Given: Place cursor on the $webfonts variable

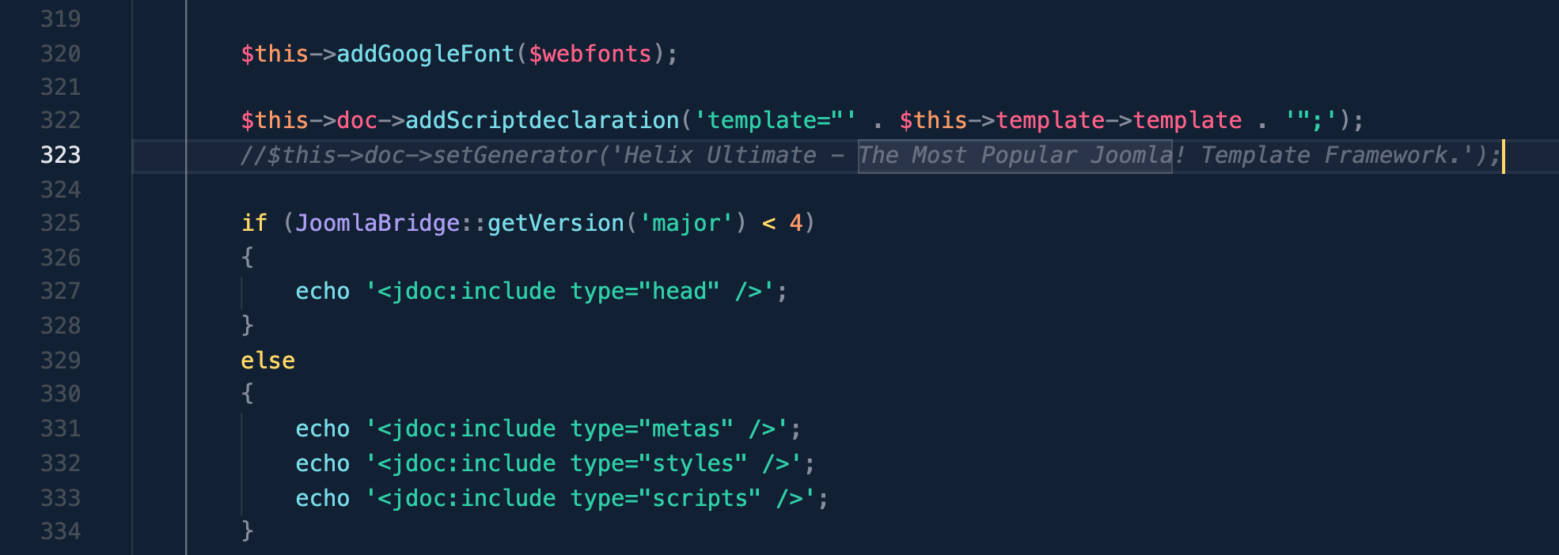Looking at the screenshot, I should click(x=590, y=54).
